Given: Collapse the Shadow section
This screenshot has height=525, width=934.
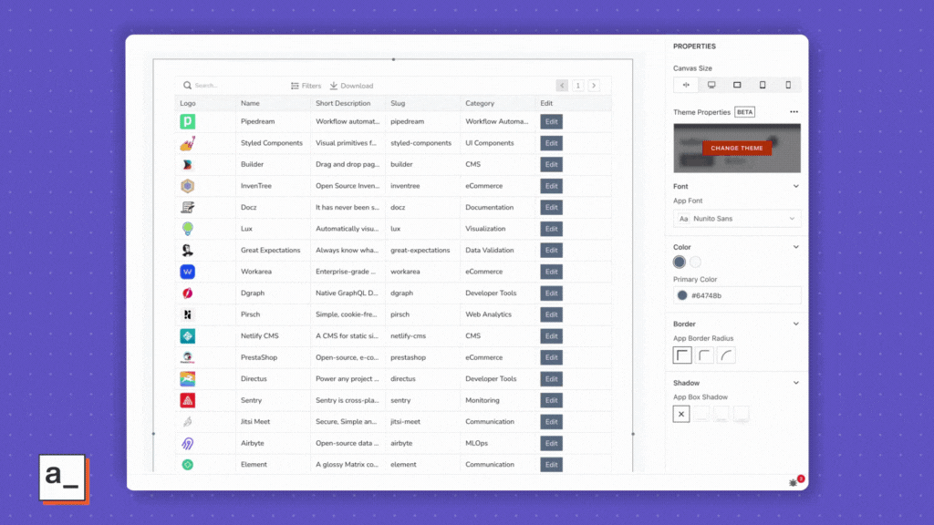Looking at the screenshot, I should tap(795, 383).
